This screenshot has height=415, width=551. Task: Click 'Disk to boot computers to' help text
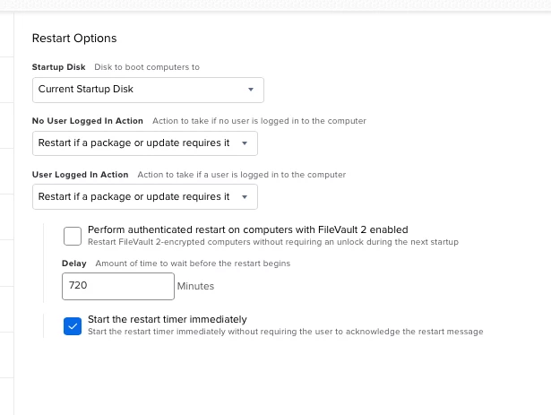tap(147, 67)
